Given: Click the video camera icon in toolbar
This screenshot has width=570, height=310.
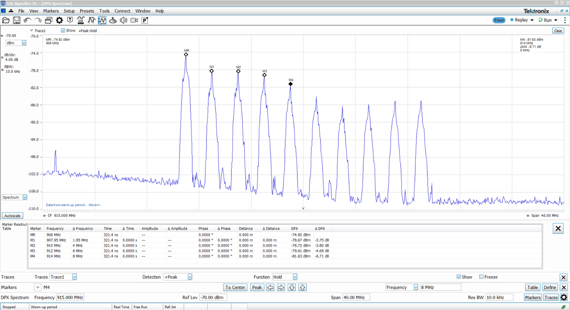Looking at the screenshot, I should click(x=134, y=20).
